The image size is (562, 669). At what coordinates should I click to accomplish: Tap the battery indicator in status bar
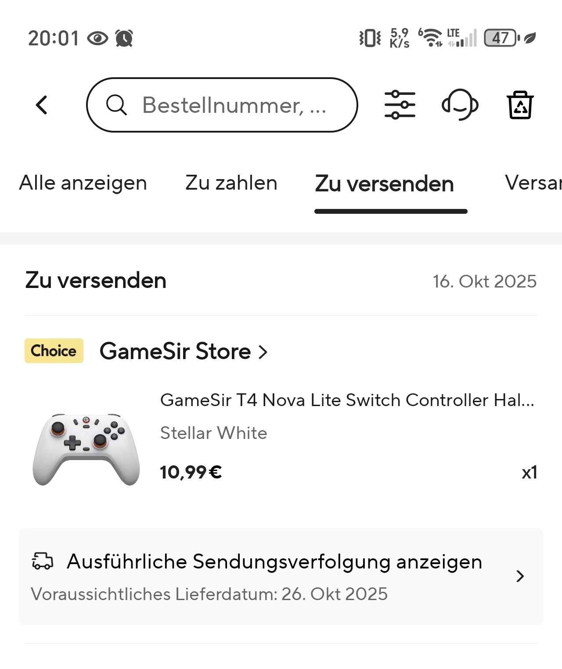tap(501, 38)
